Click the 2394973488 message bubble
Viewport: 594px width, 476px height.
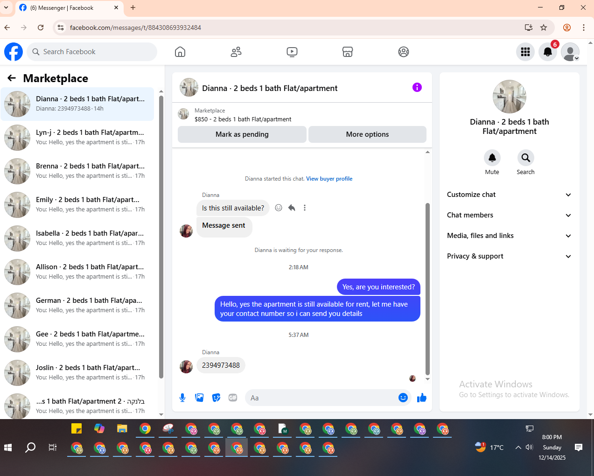pos(221,365)
